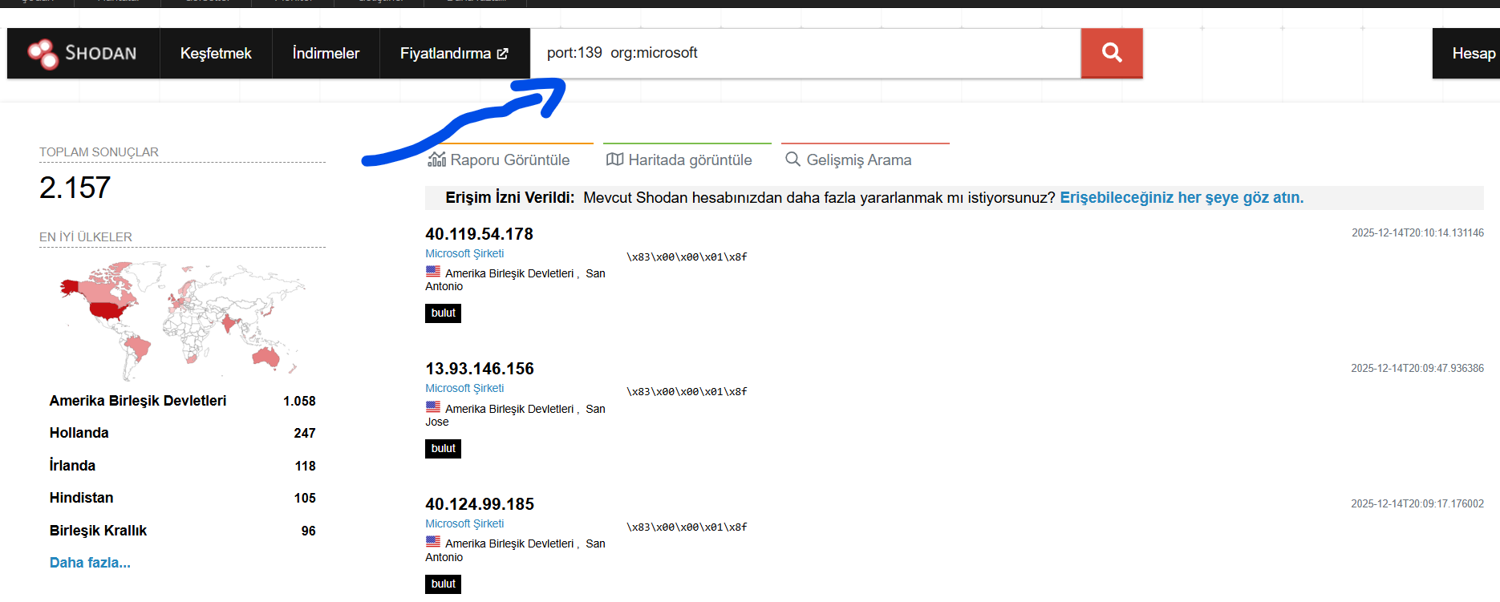Expand the Daha fazla... countries list
This screenshot has width=1500, height=602.
tap(90, 563)
